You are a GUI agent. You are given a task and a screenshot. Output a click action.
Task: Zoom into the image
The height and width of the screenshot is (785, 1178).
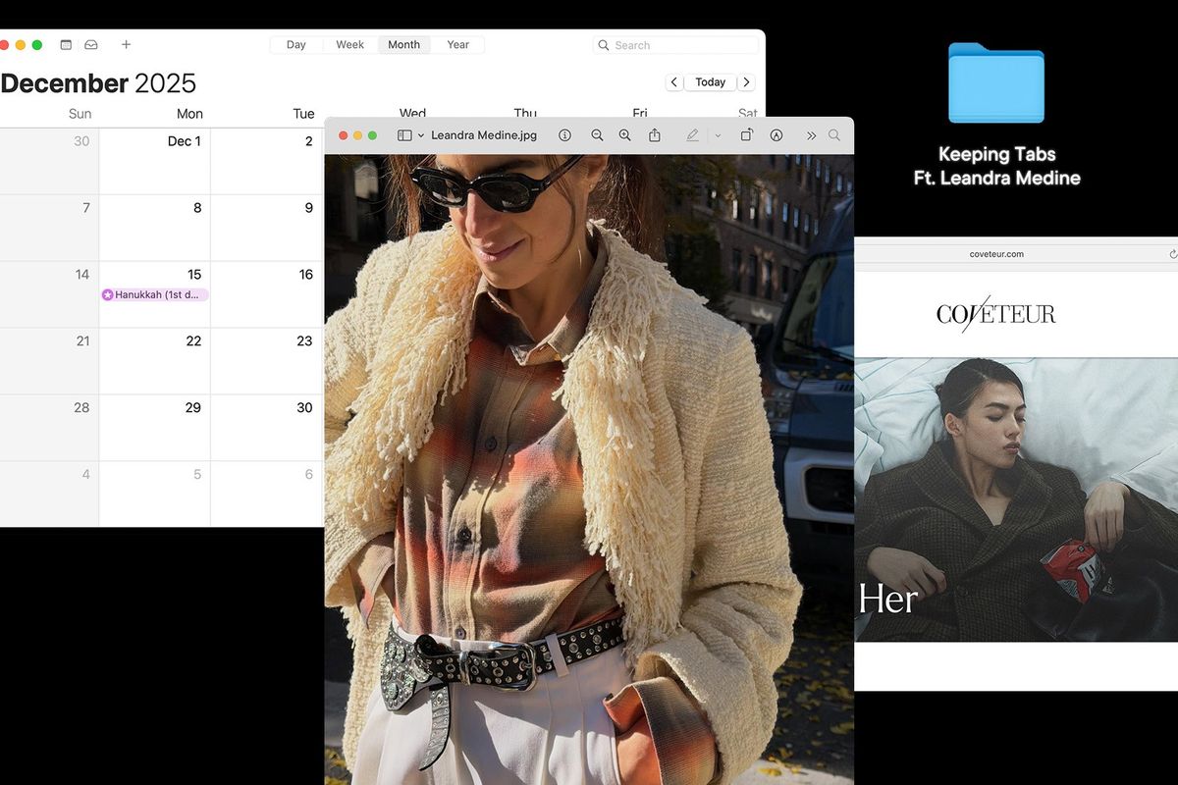[624, 134]
